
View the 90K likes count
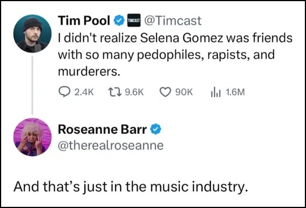[184, 92]
